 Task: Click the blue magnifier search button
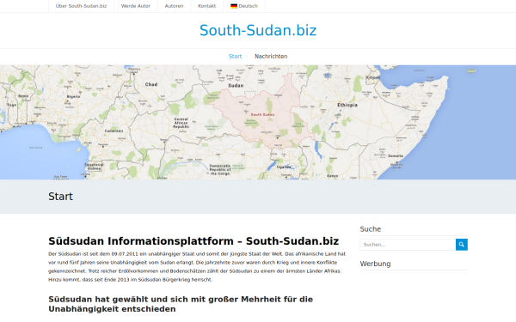(x=462, y=245)
